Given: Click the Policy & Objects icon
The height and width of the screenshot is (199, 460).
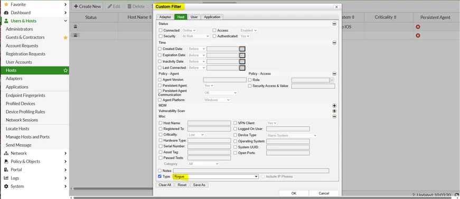Looking at the screenshot, I should tap(6, 162).
